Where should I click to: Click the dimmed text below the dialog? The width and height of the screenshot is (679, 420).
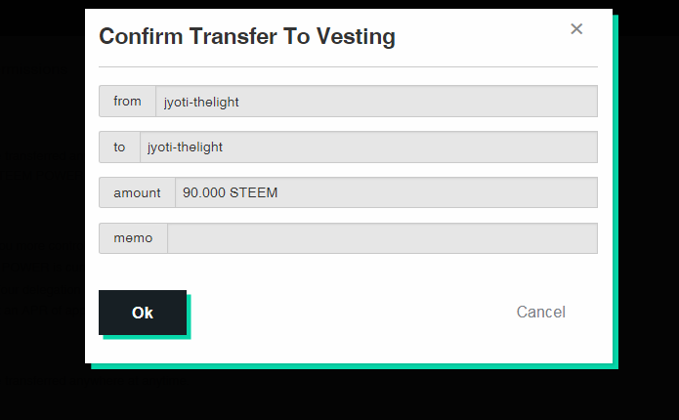coord(96,381)
